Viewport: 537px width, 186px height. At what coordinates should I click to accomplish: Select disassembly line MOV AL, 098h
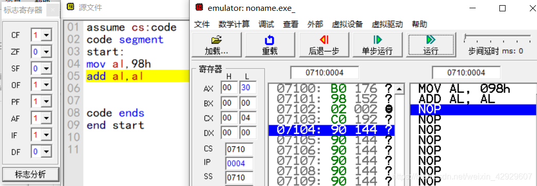pyautogui.click(x=473, y=89)
